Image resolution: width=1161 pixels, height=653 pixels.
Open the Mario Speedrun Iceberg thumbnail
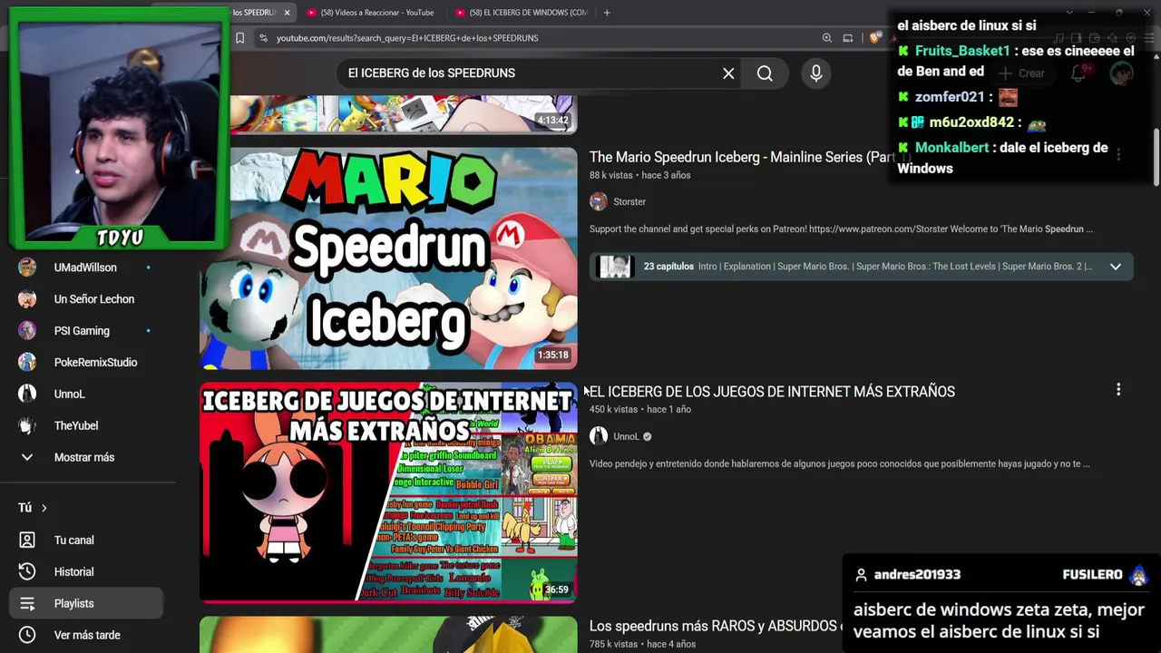point(388,258)
